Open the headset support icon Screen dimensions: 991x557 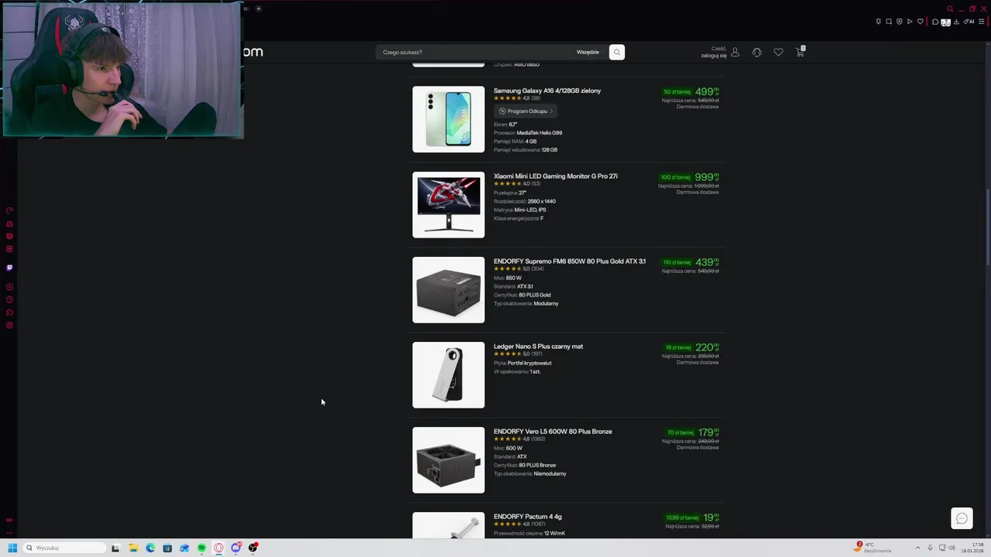[756, 52]
